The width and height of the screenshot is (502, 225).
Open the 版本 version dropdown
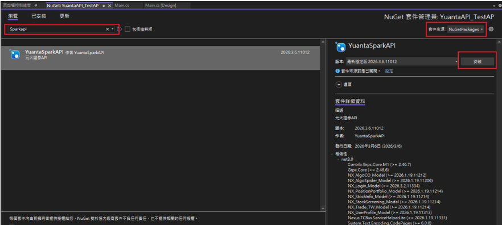[x=402, y=61]
